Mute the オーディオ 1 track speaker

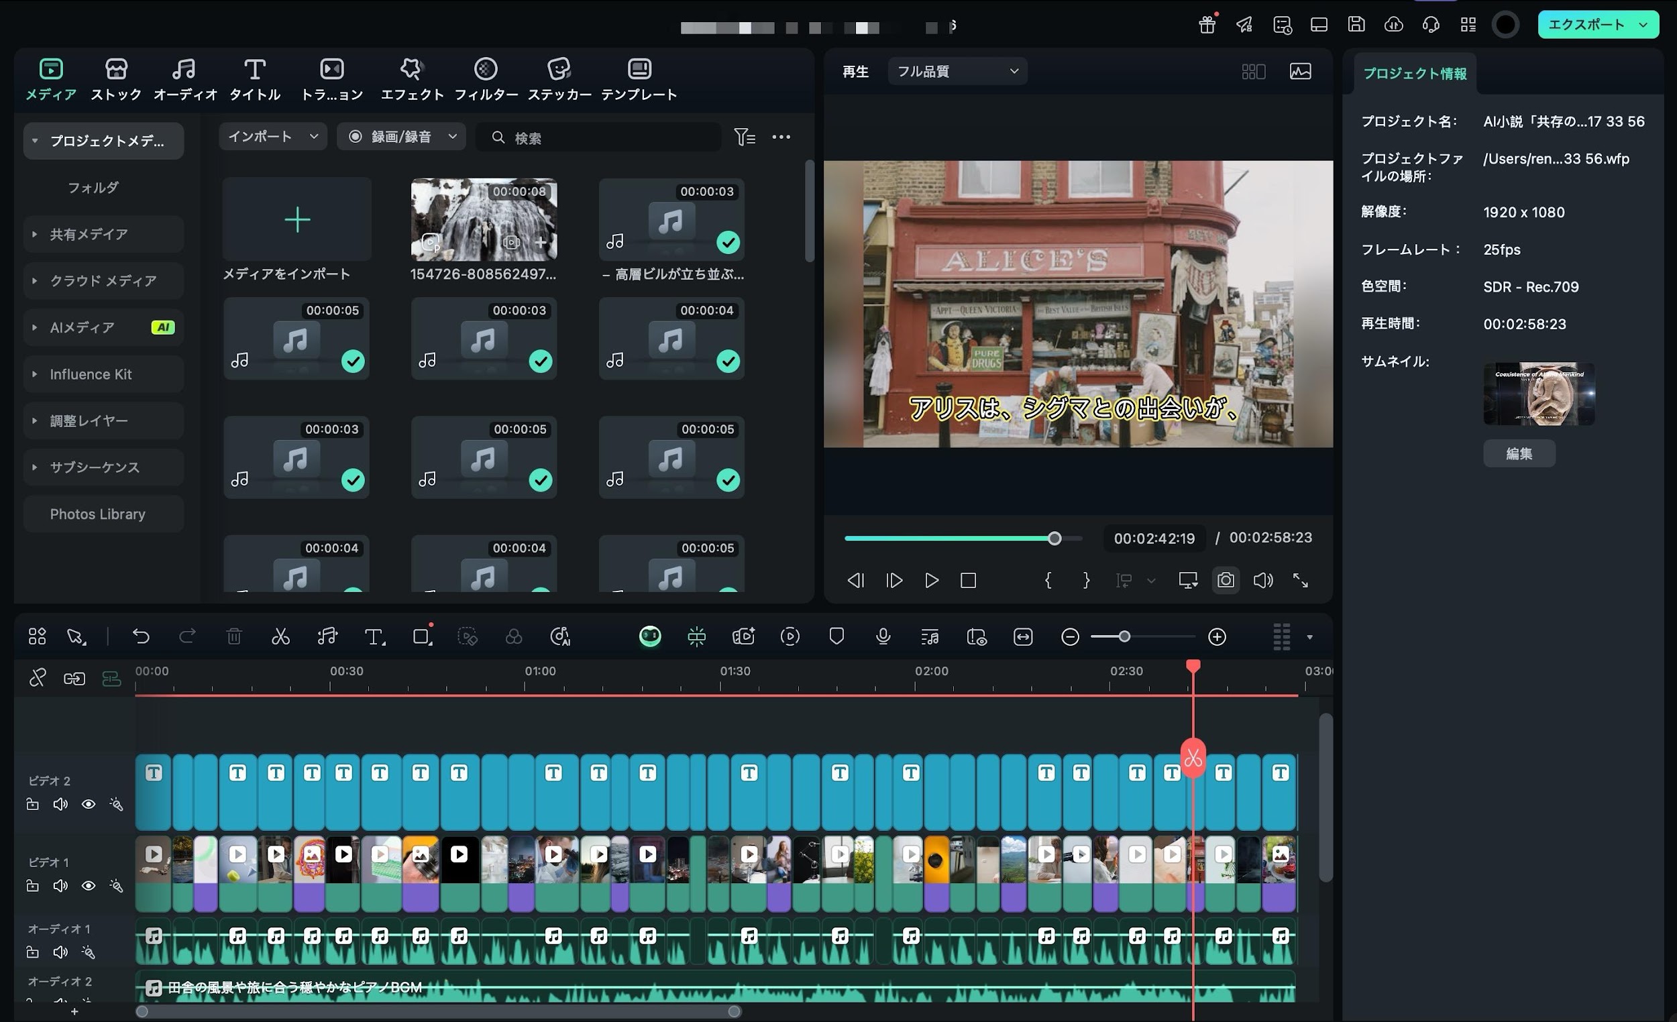point(60,953)
